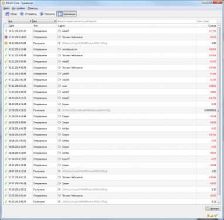Sort by the Тип column header
This screenshot has height=220, width=224.
(45, 26)
